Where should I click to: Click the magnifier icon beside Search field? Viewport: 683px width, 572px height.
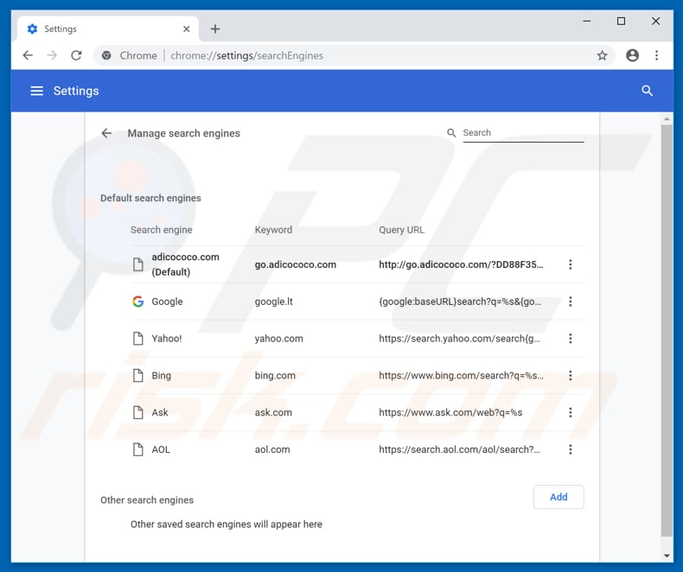pyautogui.click(x=451, y=133)
